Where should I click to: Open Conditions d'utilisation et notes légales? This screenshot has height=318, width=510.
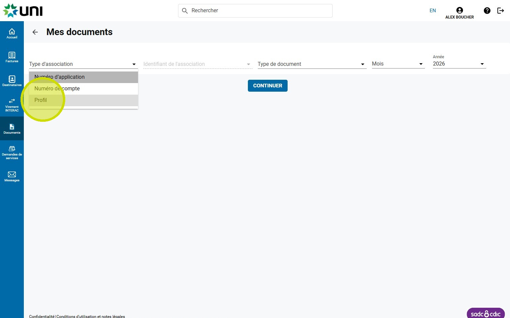(x=91, y=316)
